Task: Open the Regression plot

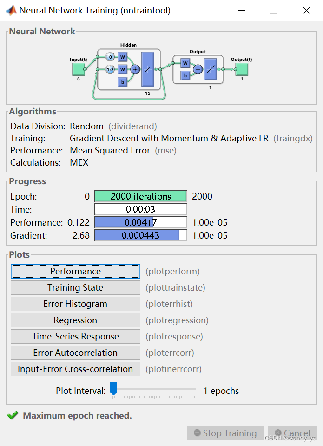Action: (75, 320)
